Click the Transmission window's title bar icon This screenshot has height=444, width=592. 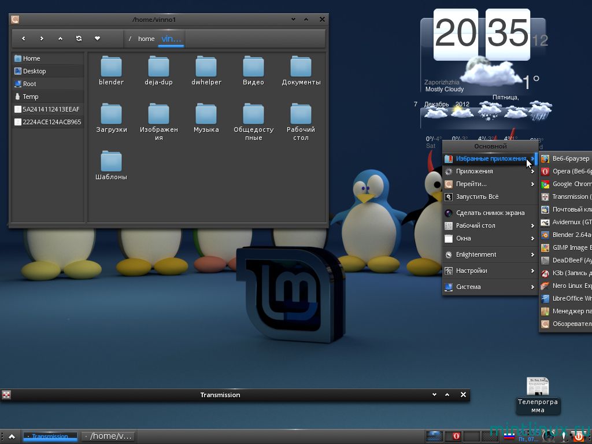tap(6, 395)
